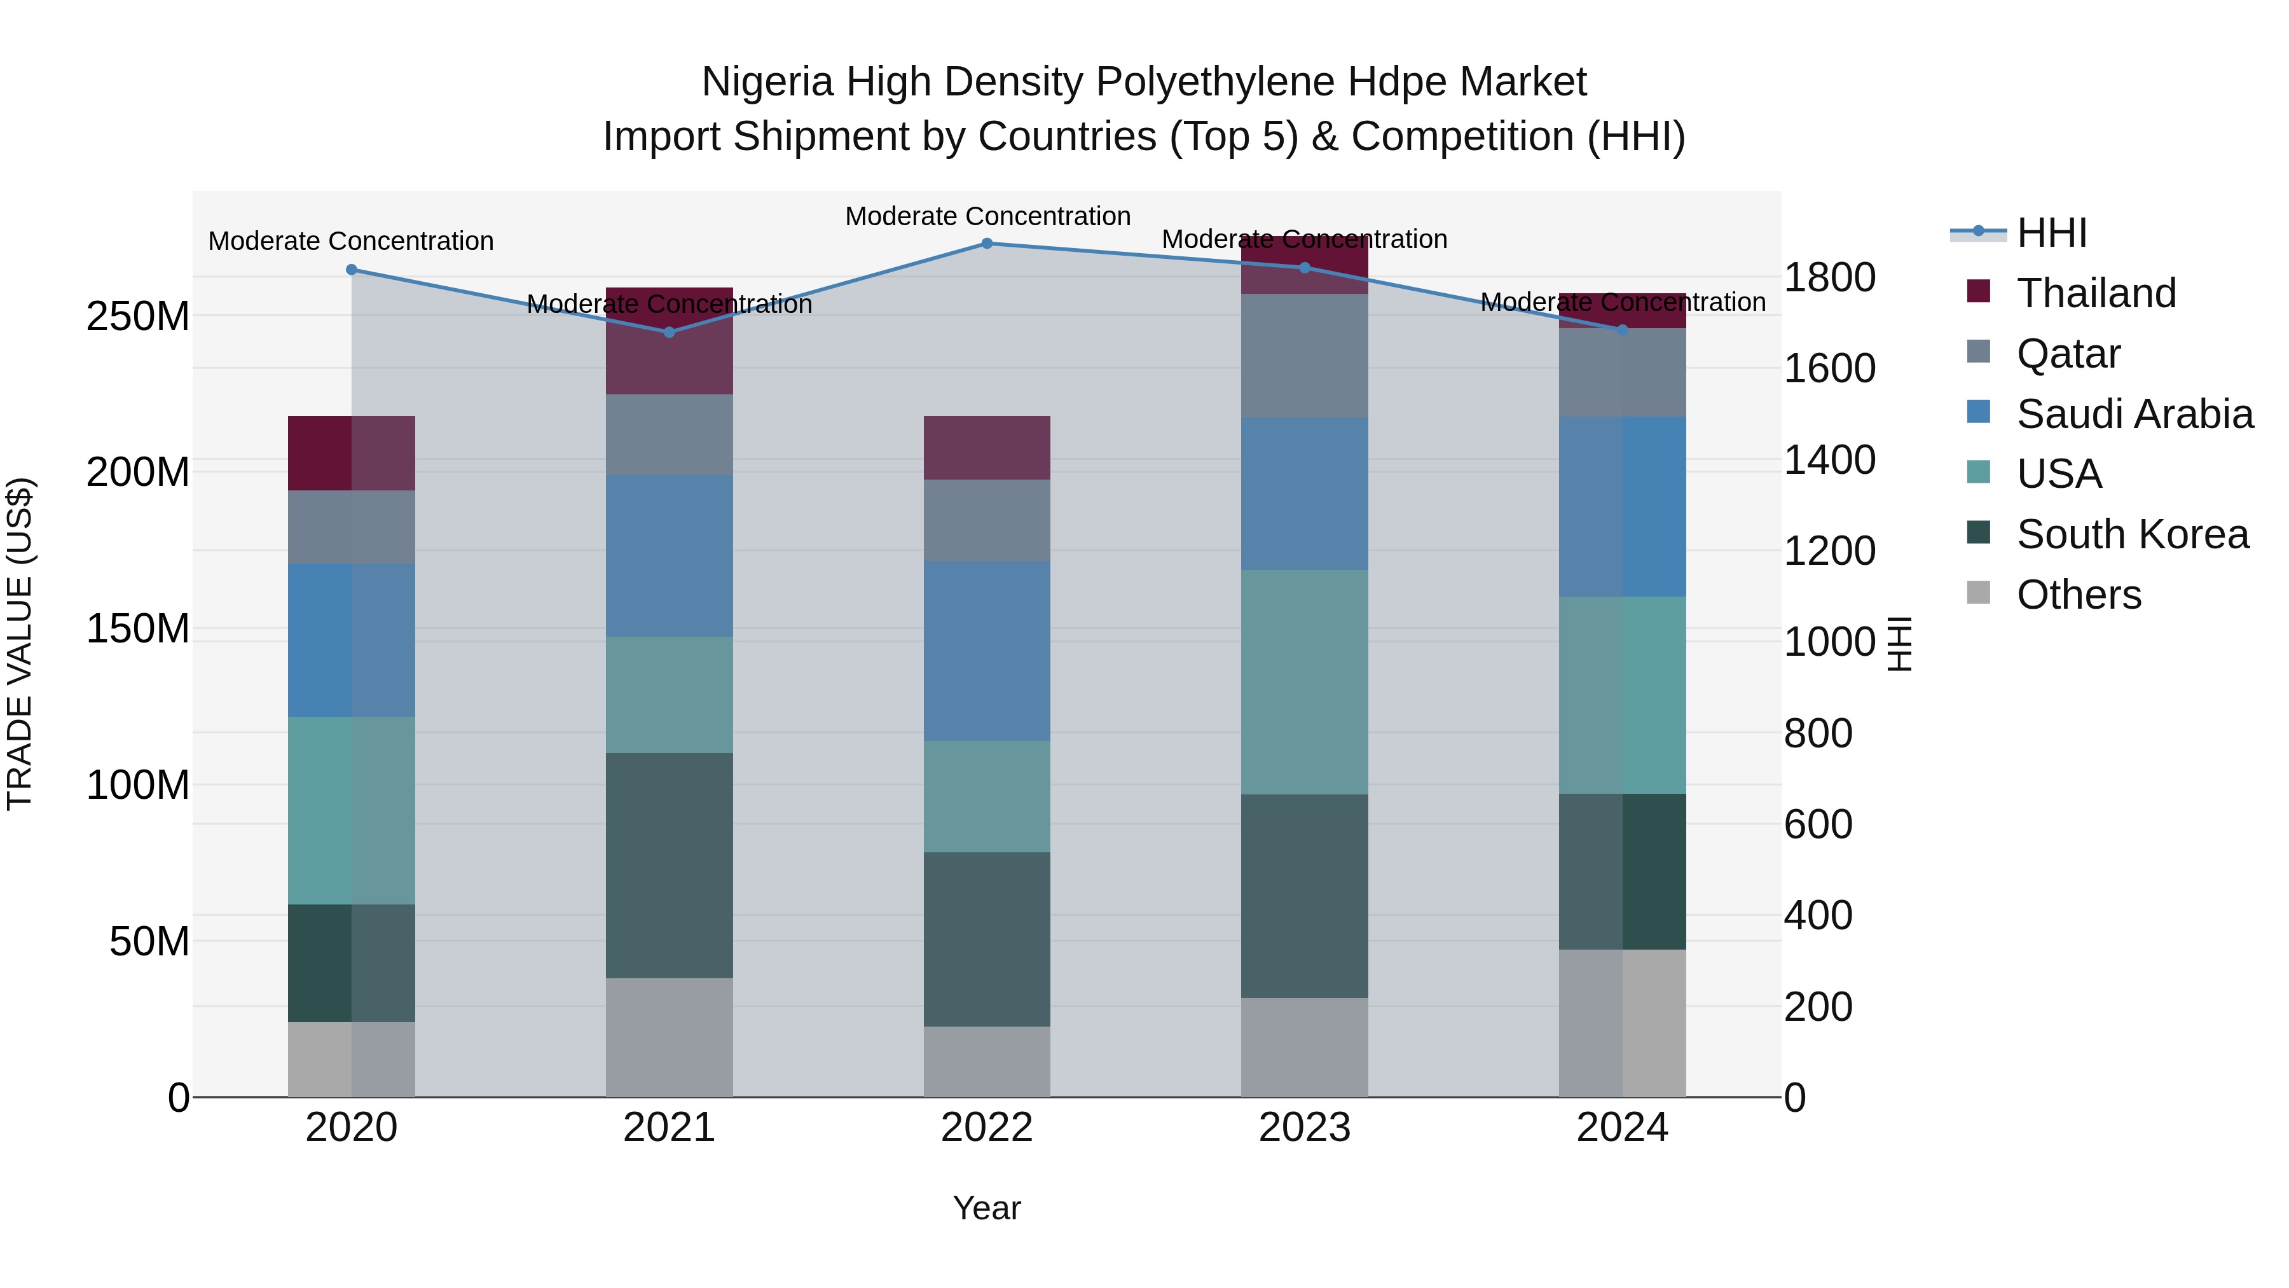Select the 2023 HHI data point
Image resolution: width=2289 pixels, height=1288 pixels.
pyautogui.click(x=1305, y=268)
